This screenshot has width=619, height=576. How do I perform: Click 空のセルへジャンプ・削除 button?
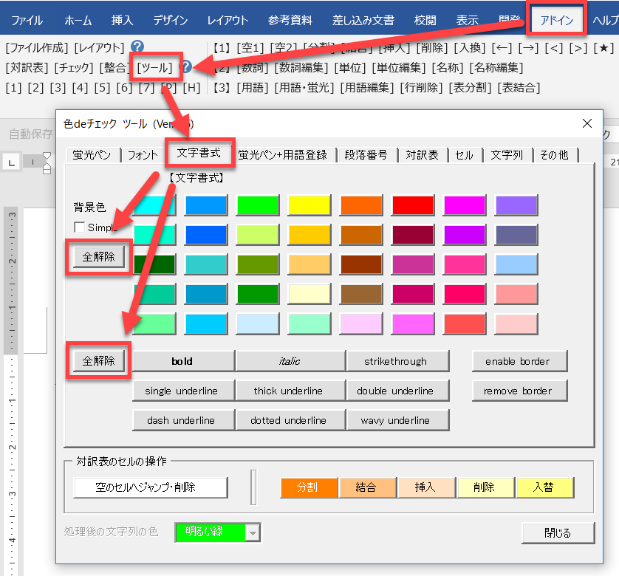pos(151,487)
